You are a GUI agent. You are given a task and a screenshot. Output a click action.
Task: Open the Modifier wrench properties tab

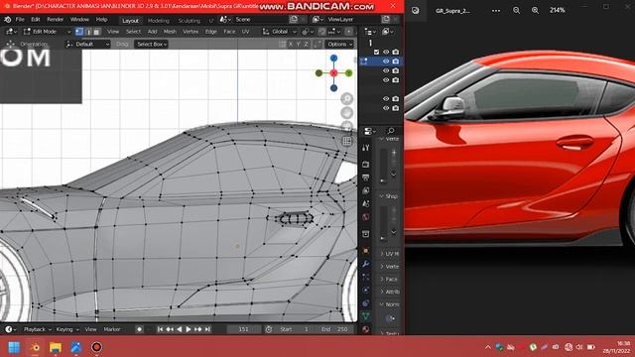366,264
